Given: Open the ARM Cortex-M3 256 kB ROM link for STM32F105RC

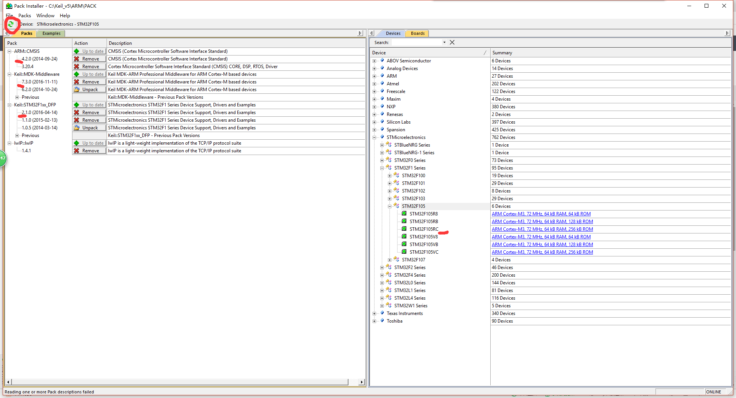Looking at the screenshot, I should coord(542,229).
